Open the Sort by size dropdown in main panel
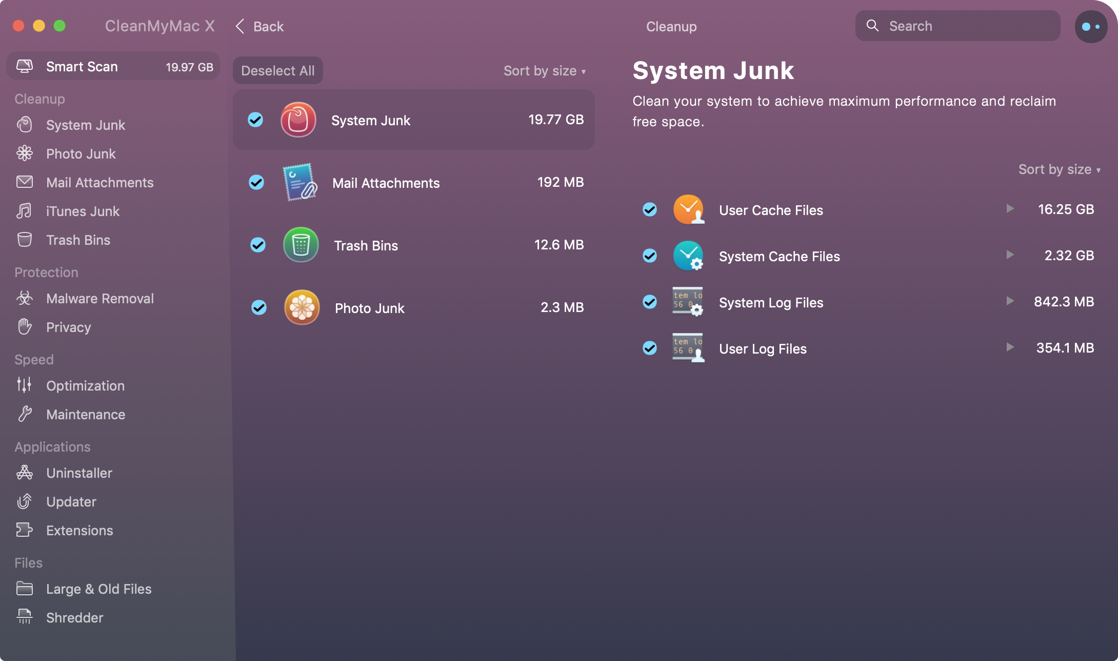 (x=544, y=70)
